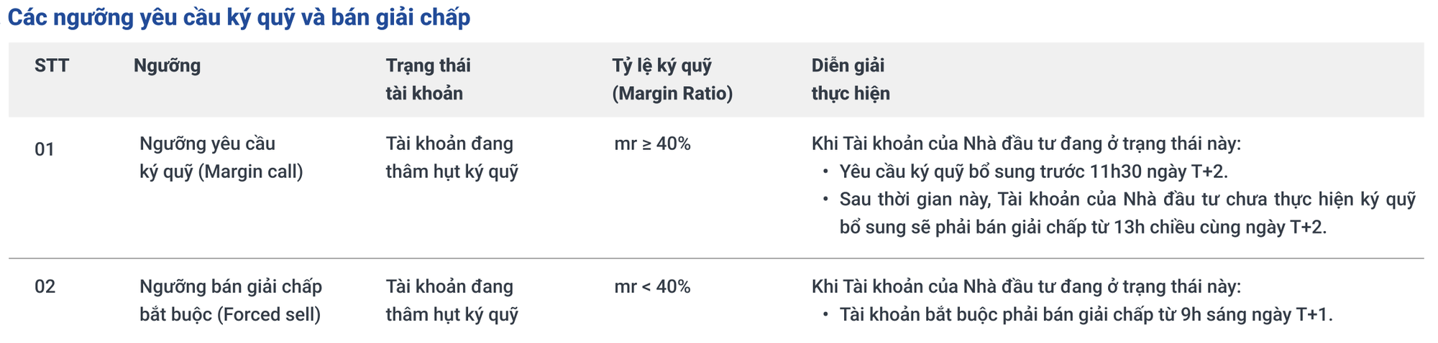This screenshot has width=1438, height=343.
Task: Click the account status cell in row 02
Action: tap(452, 301)
